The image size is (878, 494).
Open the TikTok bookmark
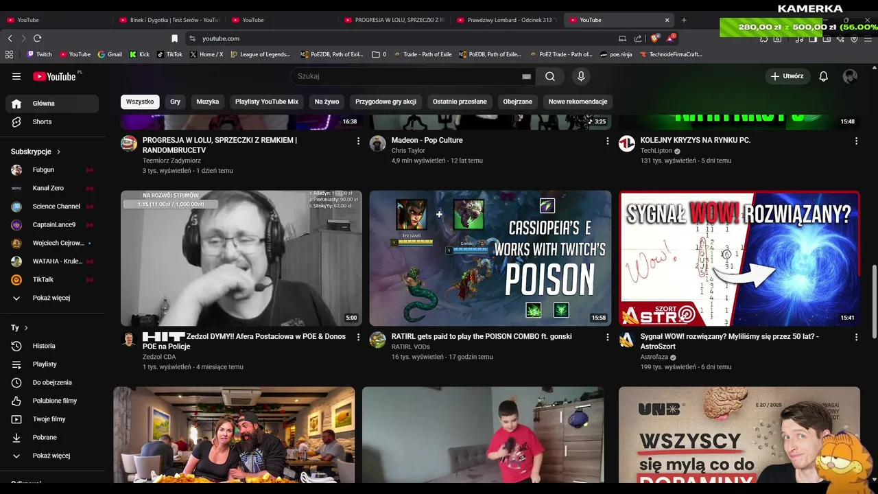point(169,54)
